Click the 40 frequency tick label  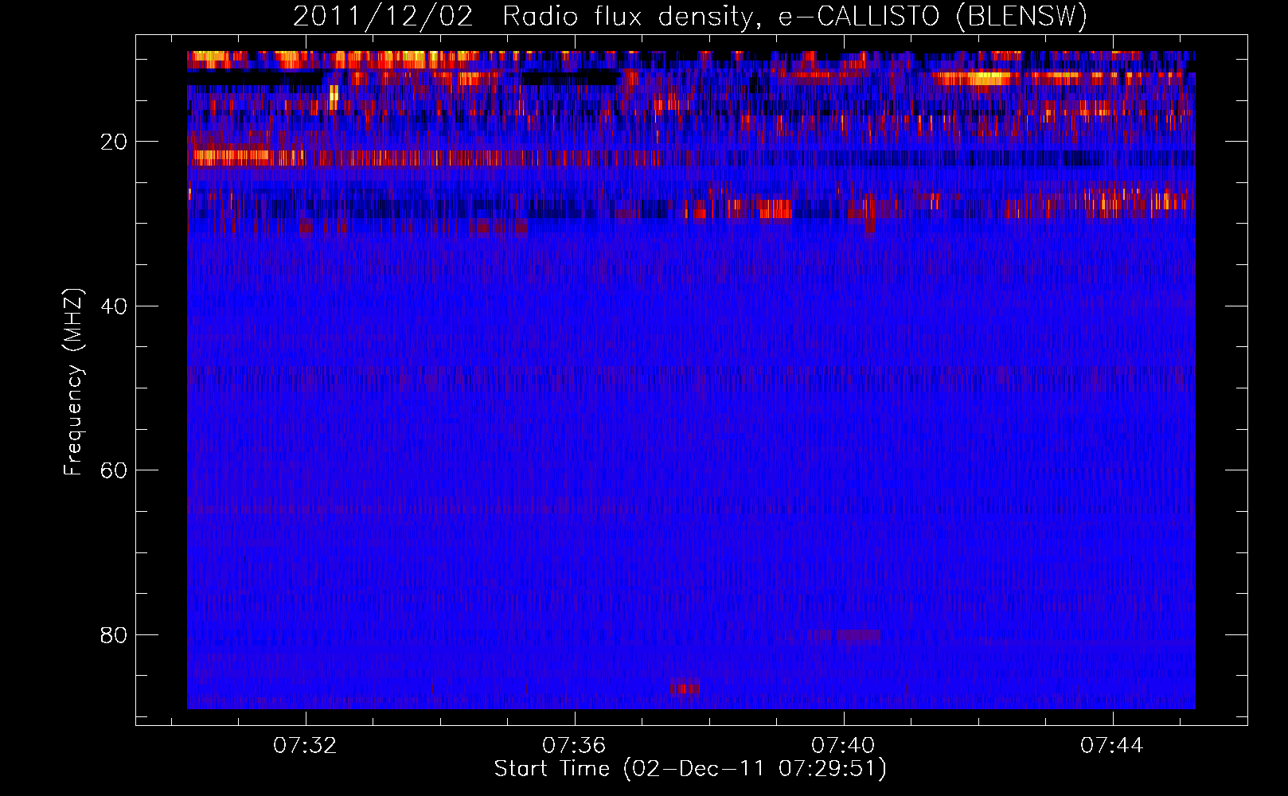point(114,306)
